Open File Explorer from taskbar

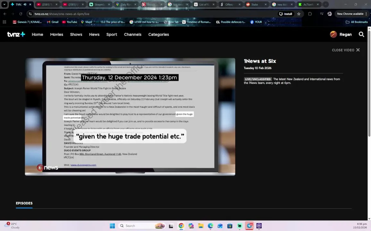[201, 226]
